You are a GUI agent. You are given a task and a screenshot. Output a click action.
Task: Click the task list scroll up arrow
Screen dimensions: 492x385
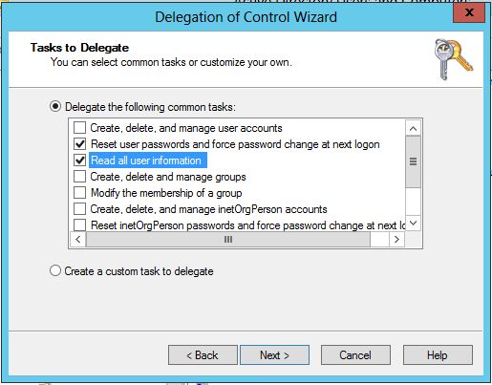point(413,128)
